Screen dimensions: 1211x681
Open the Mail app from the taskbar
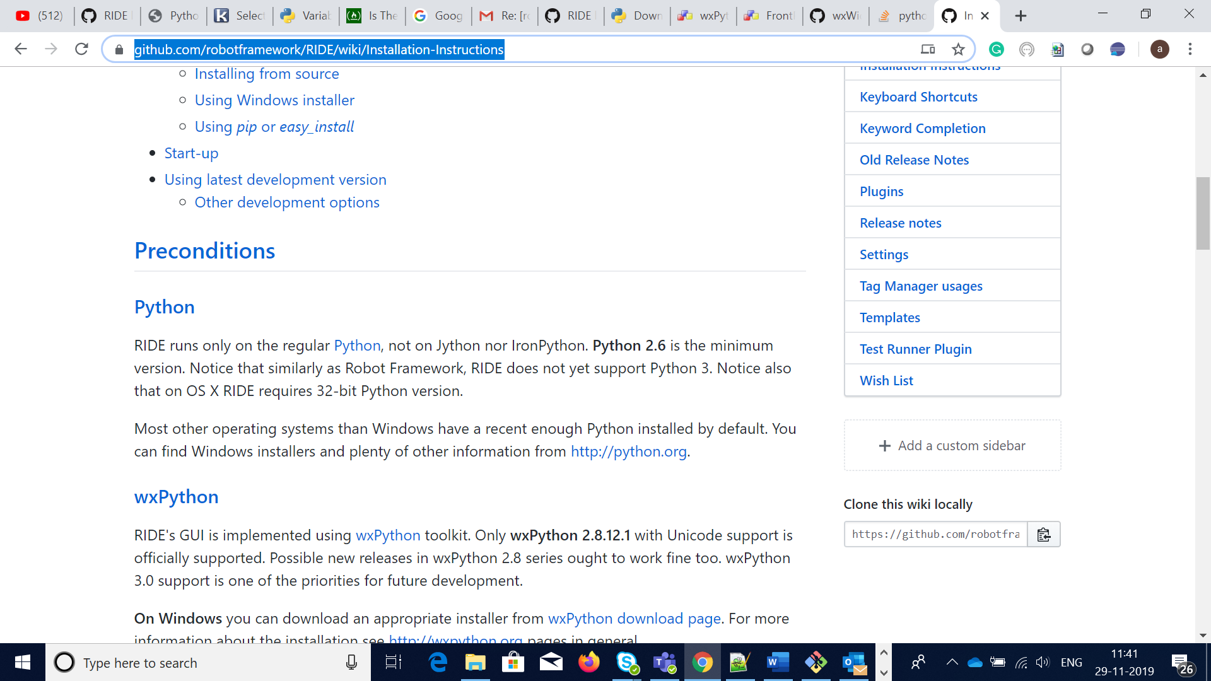(551, 663)
